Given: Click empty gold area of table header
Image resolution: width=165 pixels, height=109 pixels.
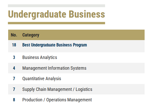Looking at the screenshot, I should [x=92, y=35].
